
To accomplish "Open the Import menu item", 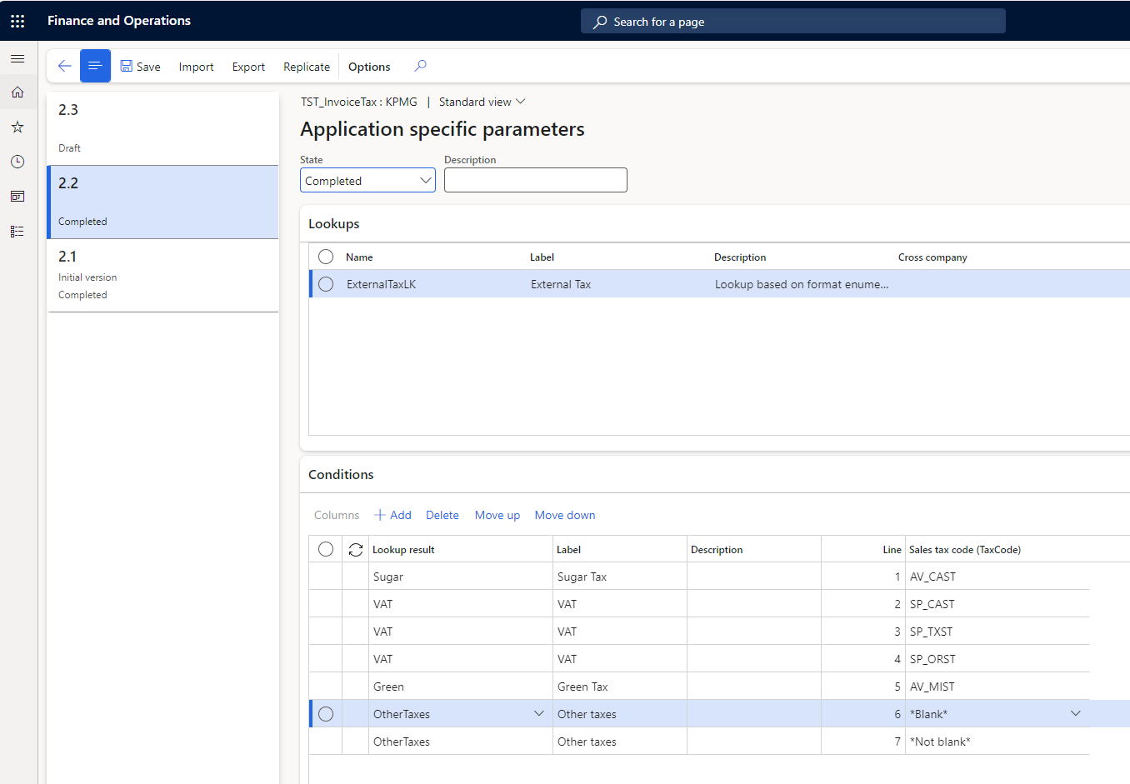I will click(x=196, y=67).
